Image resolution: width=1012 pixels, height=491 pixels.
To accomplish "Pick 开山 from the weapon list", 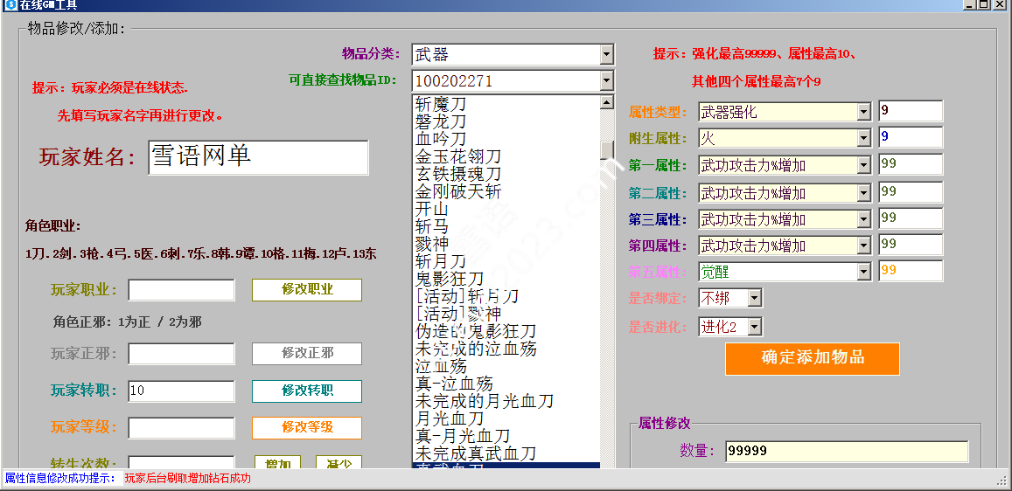I will click(431, 209).
